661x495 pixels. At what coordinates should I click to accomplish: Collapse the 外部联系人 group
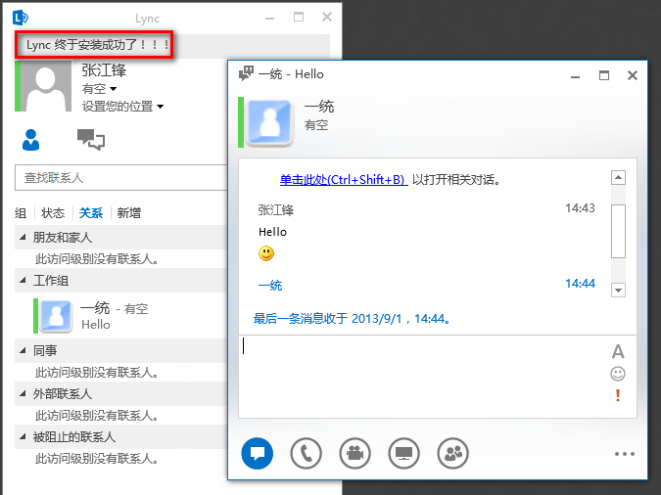[23, 394]
